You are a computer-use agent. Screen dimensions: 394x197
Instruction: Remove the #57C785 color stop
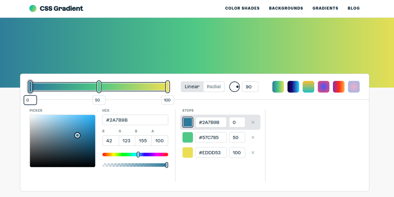[253, 137]
